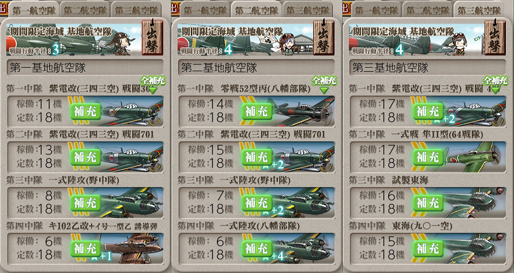514x273 pixels.
Task: Click the pilot fairy on second corps banner
Action: coord(288,43)
